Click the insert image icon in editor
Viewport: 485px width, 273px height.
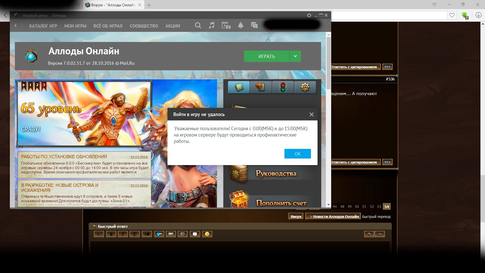click(171, 234)
